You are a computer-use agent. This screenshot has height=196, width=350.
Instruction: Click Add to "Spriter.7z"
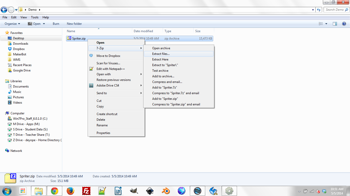[x=179, y=88]
